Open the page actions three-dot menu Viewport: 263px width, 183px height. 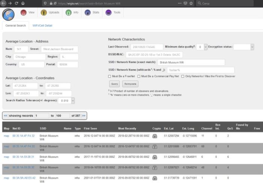pos(180,3)
